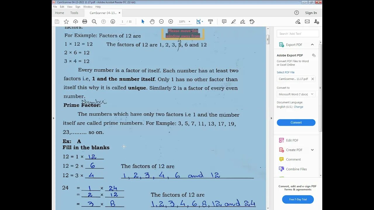Click the Select PDF File link
The image size is (374, 210).
(285, 72)
